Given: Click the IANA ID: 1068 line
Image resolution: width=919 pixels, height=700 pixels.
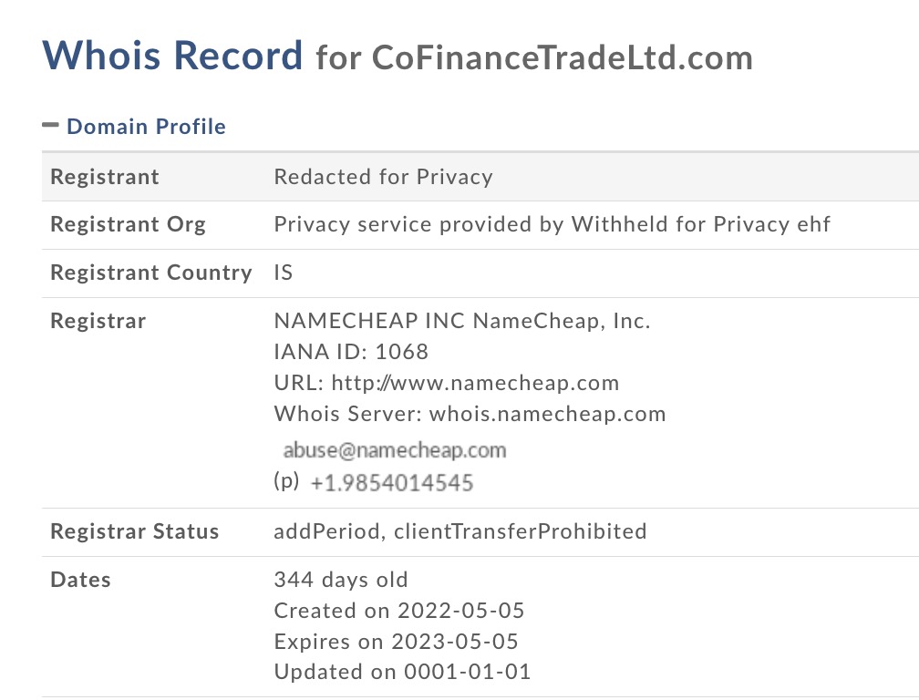Looking at the screenshot, I should pos(351,352).
